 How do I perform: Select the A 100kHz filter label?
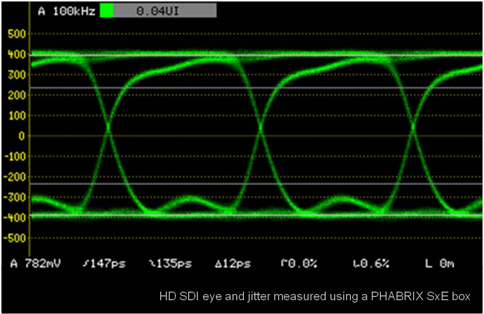(66, 11)
